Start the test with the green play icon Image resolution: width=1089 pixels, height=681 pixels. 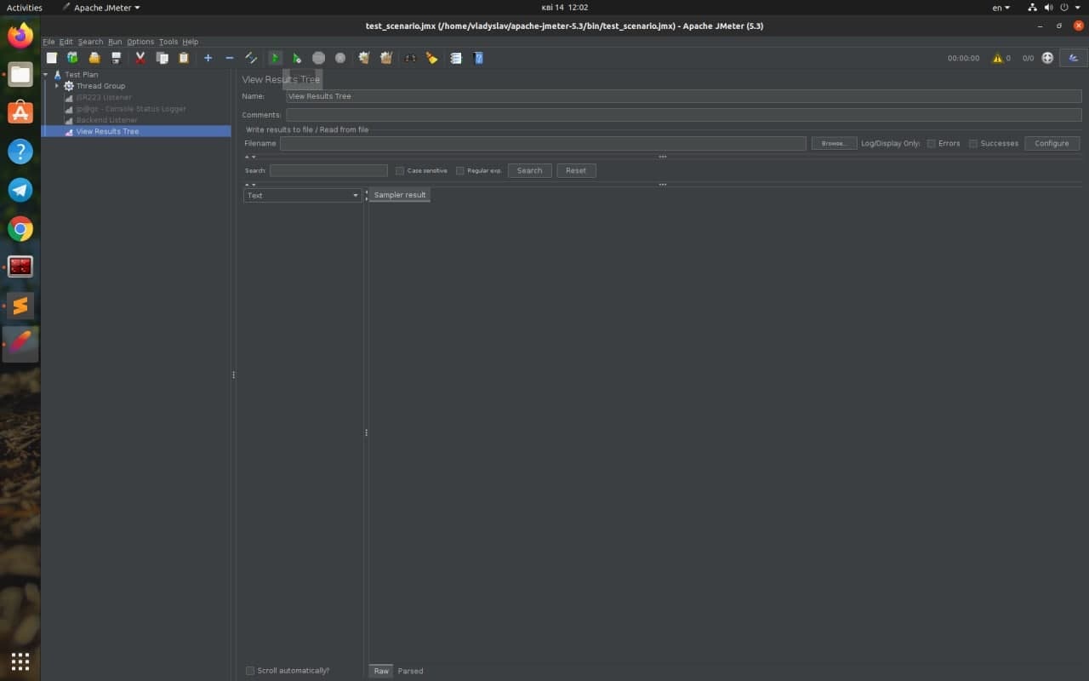pyautogui.click(x=275, y=58)
